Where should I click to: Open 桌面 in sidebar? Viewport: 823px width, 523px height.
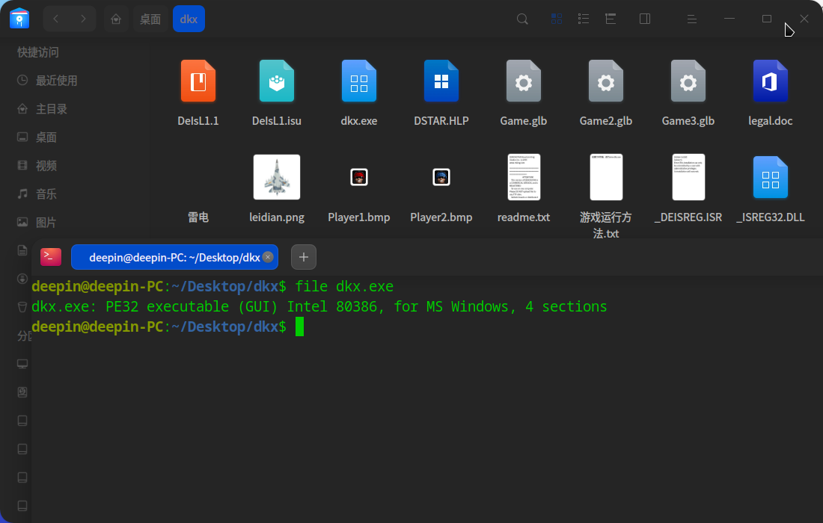(x=45, y=137)
